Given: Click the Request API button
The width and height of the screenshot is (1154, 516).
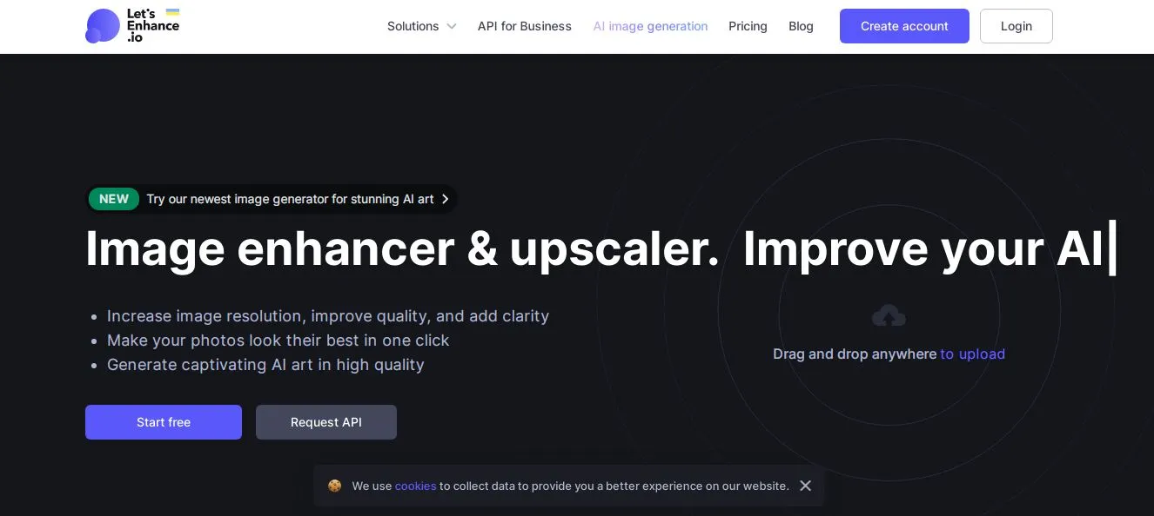Looking at the screenshot, I should click(x=326, y=422).
